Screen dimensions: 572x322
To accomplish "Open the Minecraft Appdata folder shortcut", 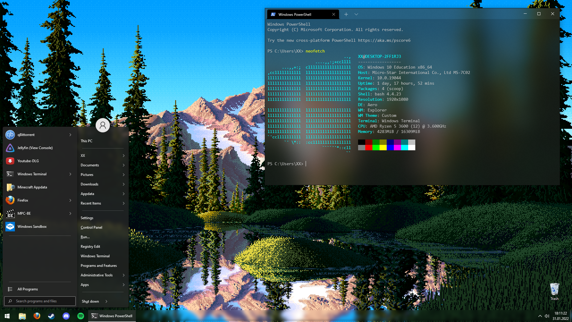I will coord(32,187).
